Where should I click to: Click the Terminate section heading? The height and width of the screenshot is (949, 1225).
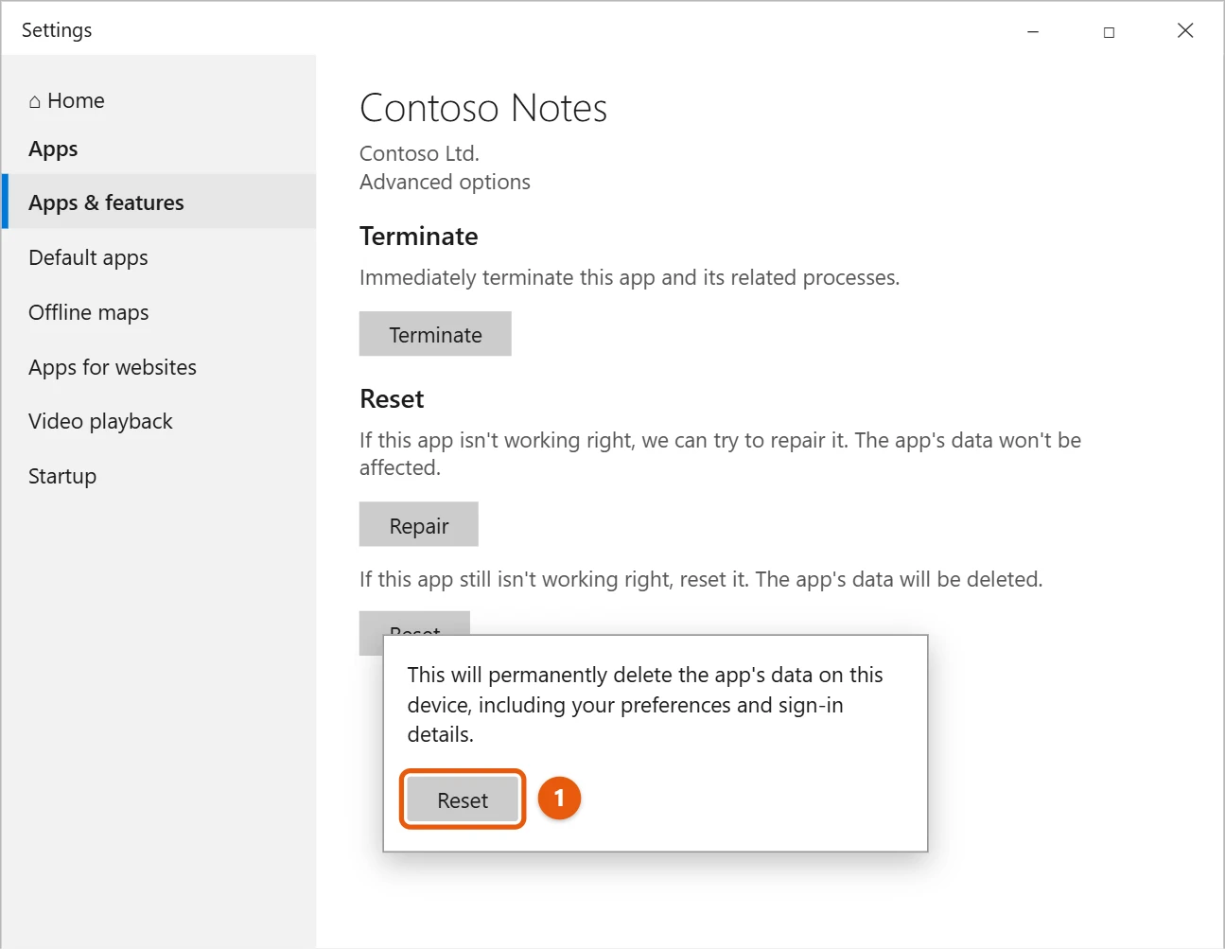[x=419, y=237]
